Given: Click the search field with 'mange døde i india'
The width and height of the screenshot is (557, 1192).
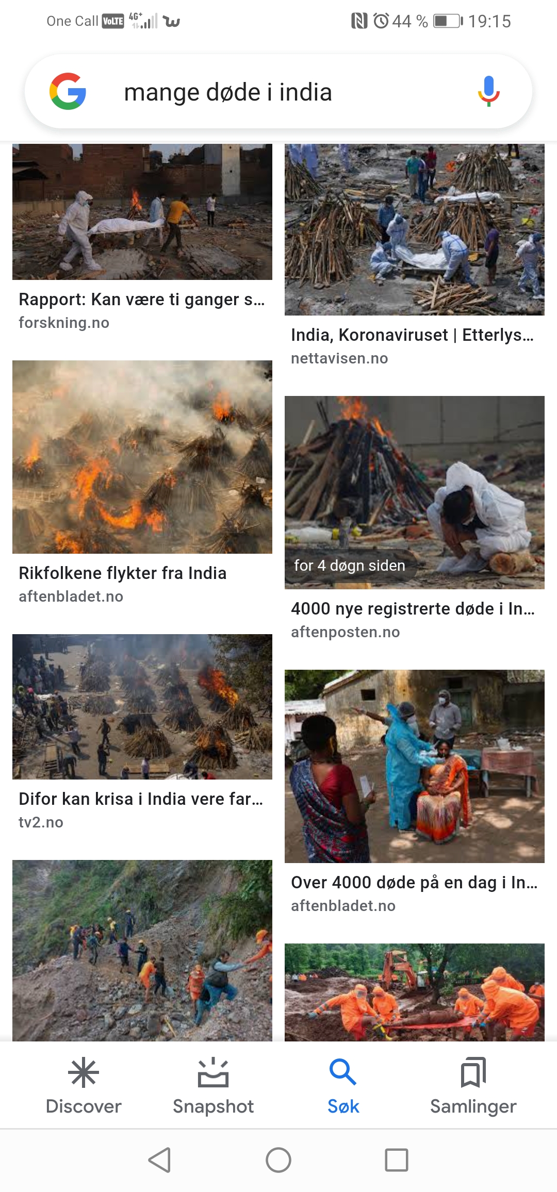Looking at the screenshot, I should pyautogui.click(x=278, y=92).
